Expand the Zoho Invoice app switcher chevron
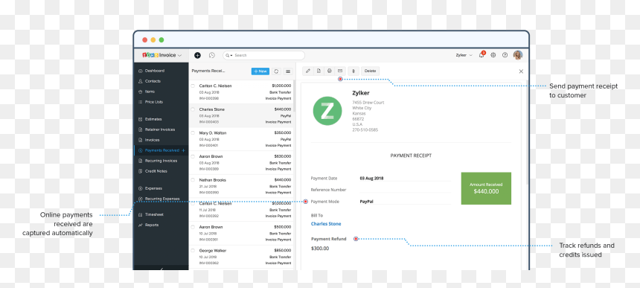This screenshot has width=640, height=288. pyautogui.click(x=179, y=56)
